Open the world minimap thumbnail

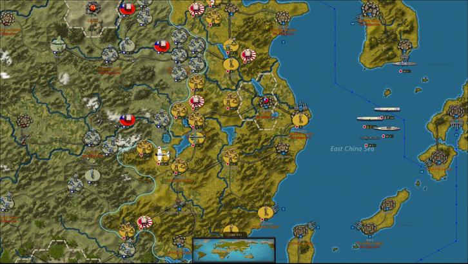234,250
